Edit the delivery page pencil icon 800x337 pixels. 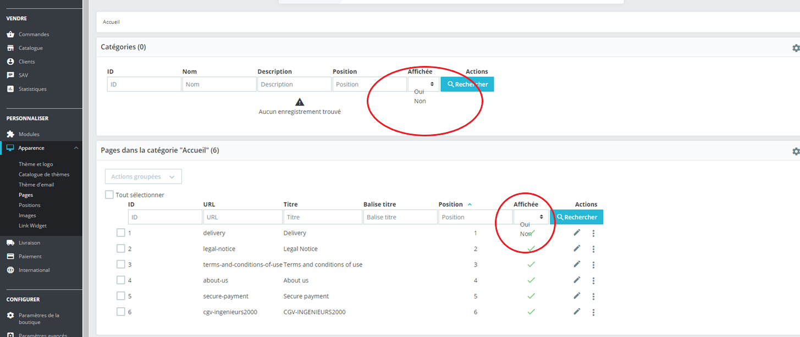click(577, 233)
